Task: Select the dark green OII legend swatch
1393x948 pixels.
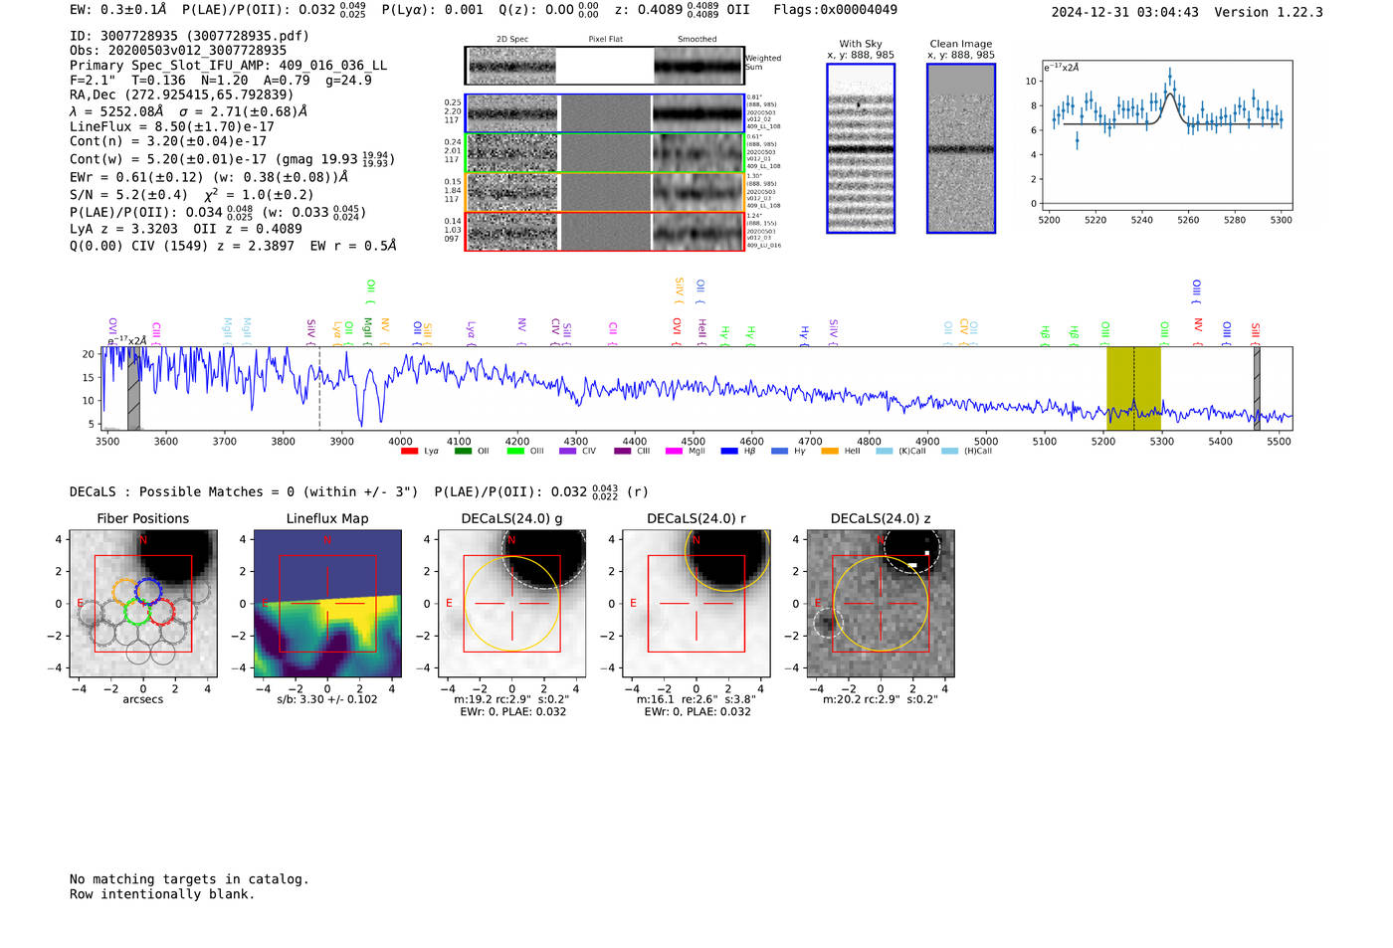Action: click(x=463, y=452)
